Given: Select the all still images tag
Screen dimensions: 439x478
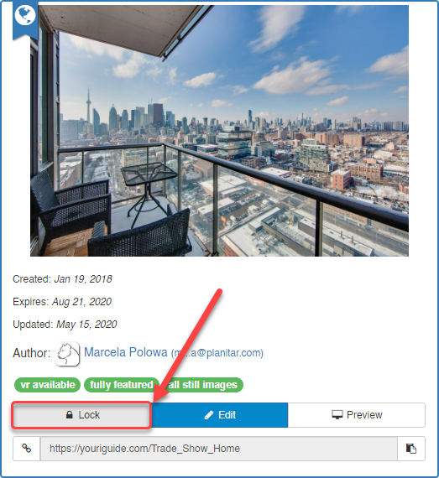Looking at the screenshot, I should tap(203, 385).
